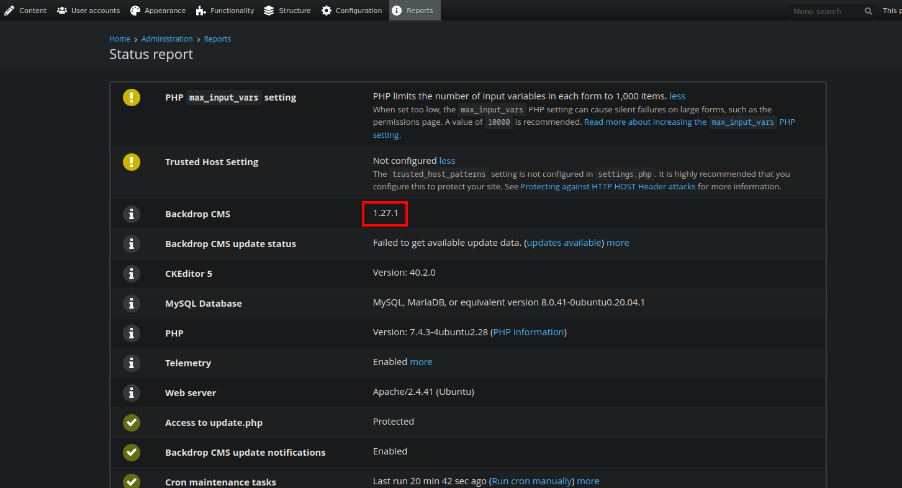Click warning icon beside PHP max_input_vars setting
The image size is (902, 488).
coord(132,97)
